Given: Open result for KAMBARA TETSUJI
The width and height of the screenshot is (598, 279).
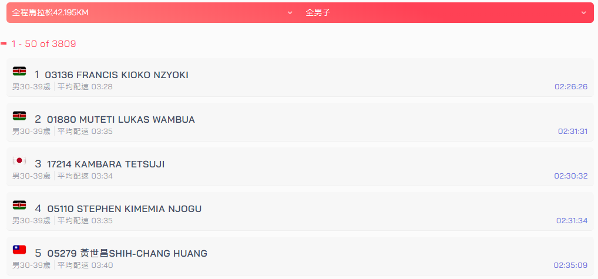Looking at the screenshot, I should 300,167.
